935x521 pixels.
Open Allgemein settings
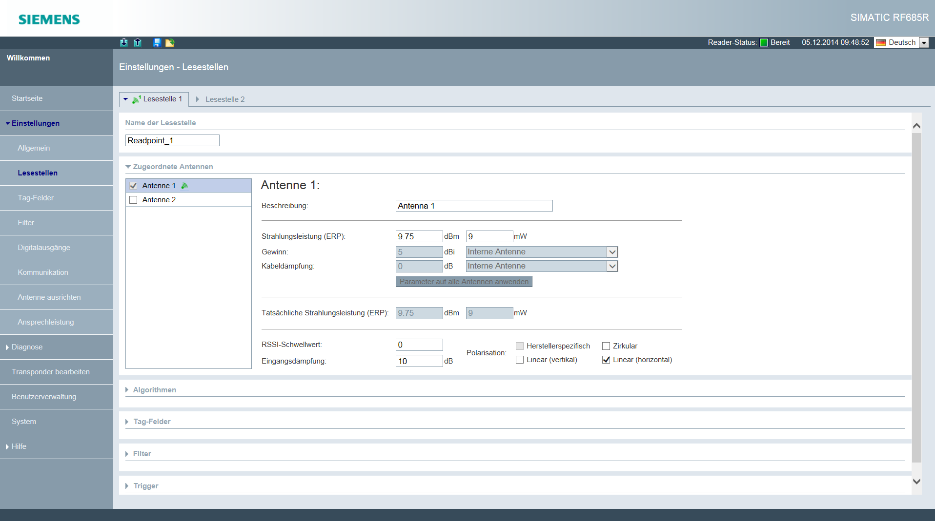57,148
